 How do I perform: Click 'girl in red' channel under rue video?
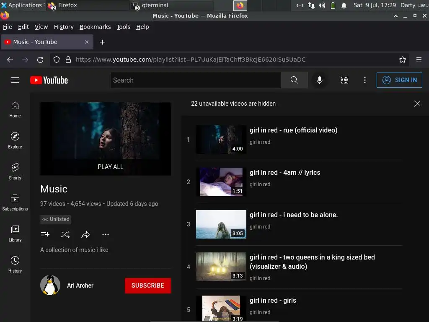tap(260, 142)
